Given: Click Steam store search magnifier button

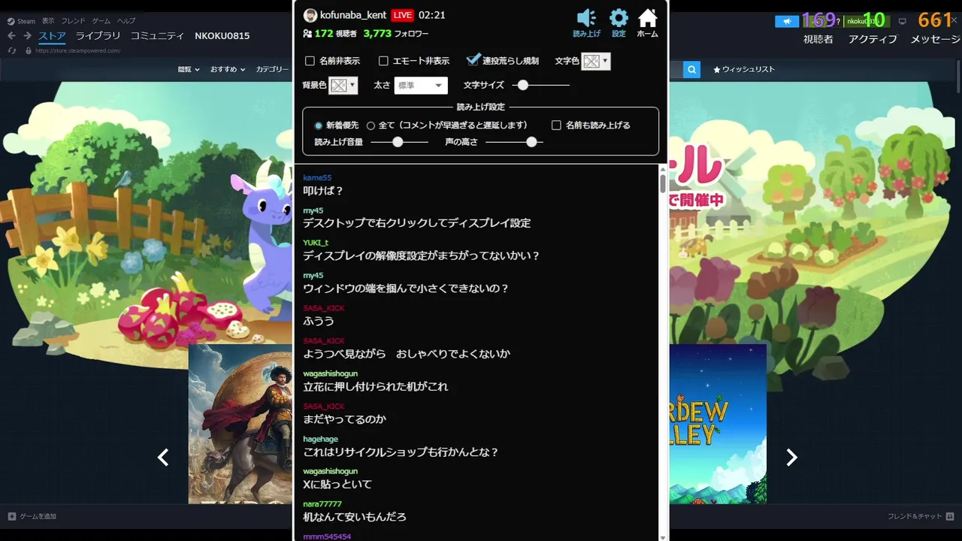Looking at the screenshot, I should click(692, 69).
